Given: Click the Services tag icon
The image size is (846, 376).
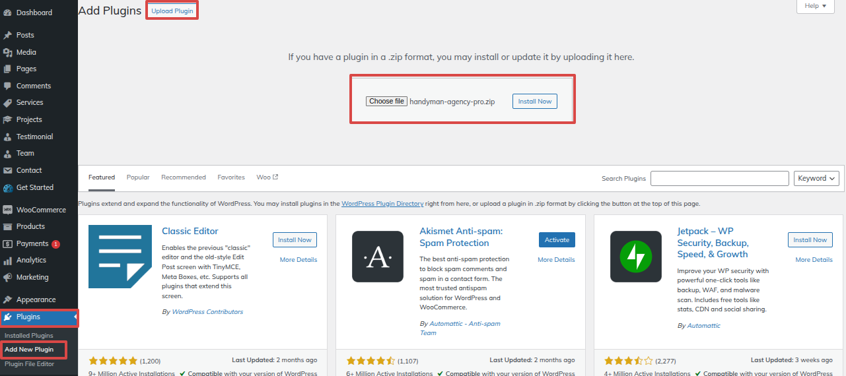Looking at the screenshot, I should coord(7,102).
